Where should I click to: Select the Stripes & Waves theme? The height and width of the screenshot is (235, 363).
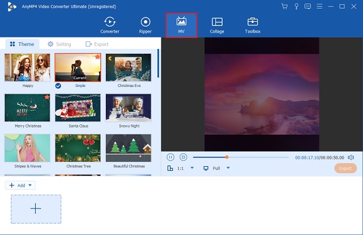27,148
